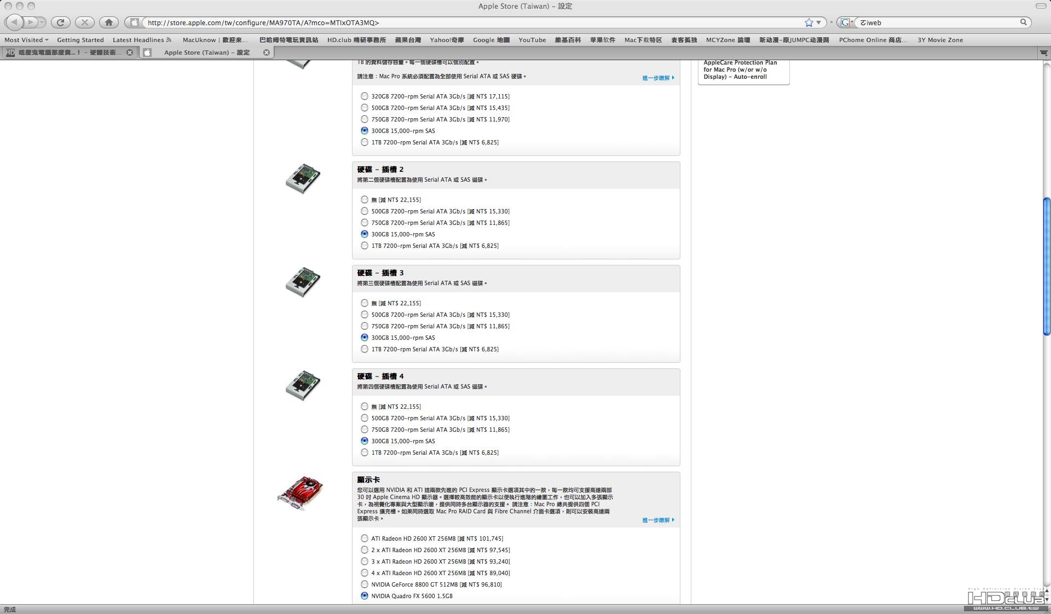Image resolution: width=1051 pixels, height=614 pixels.
Task: Select NVIDIA Quadro FX 5600 1.5GB
Action: pos(365,596)
